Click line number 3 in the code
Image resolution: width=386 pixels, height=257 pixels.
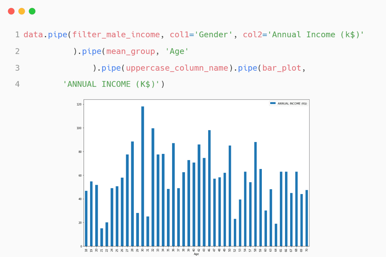pos(17,68)
